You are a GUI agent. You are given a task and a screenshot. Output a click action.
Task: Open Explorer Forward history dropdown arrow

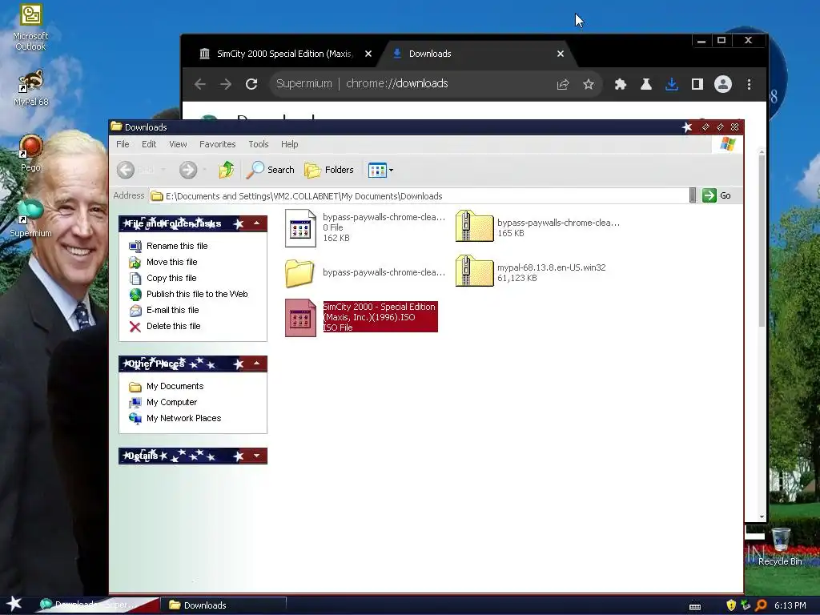(204, 170)
